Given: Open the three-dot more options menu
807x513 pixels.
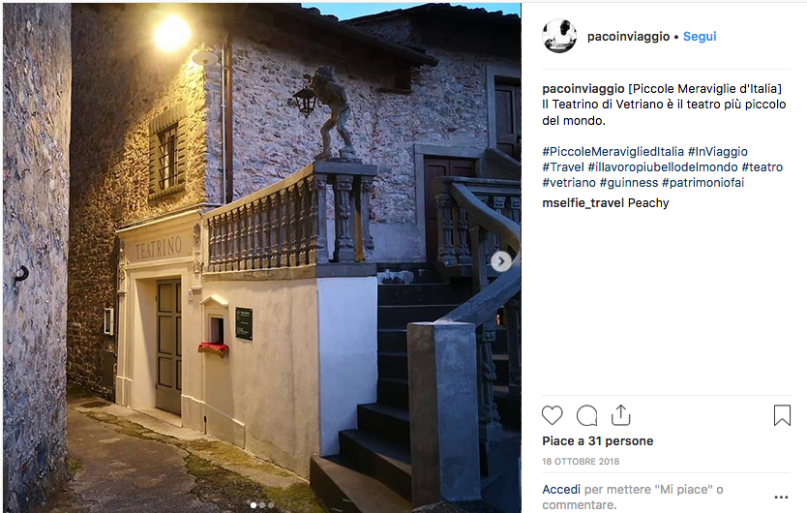Looking at the screenshot, I should [x=781, y=498].
